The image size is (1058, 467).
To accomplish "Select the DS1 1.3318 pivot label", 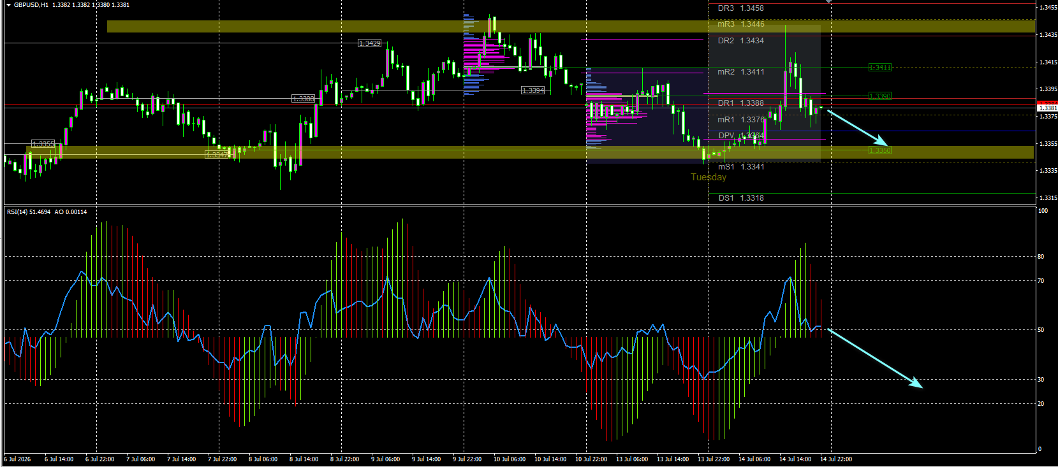I will 741,198.
